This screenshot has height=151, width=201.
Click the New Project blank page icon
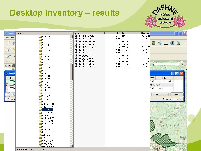point(9,43)
